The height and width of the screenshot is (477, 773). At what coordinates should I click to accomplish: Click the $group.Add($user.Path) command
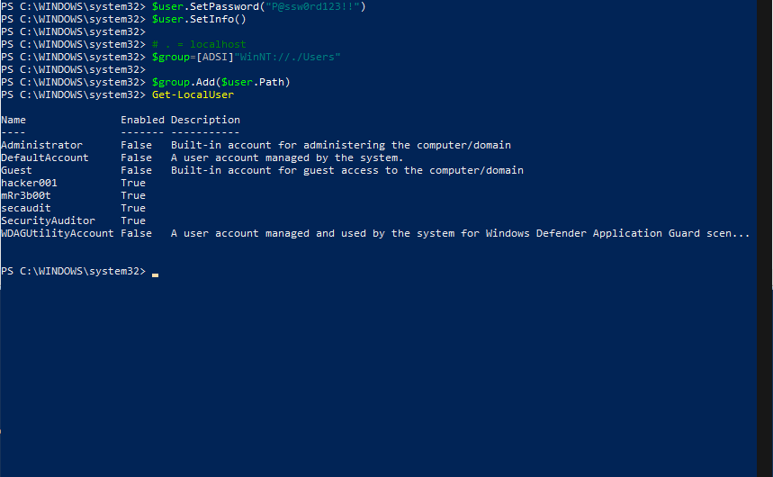pos(220,82)
